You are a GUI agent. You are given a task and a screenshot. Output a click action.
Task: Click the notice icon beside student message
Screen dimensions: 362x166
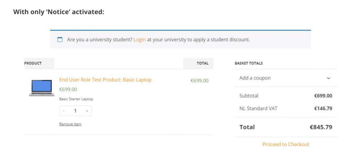click(60, 40)
